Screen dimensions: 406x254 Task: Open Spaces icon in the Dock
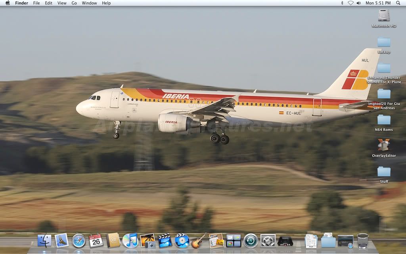[234, 241]
